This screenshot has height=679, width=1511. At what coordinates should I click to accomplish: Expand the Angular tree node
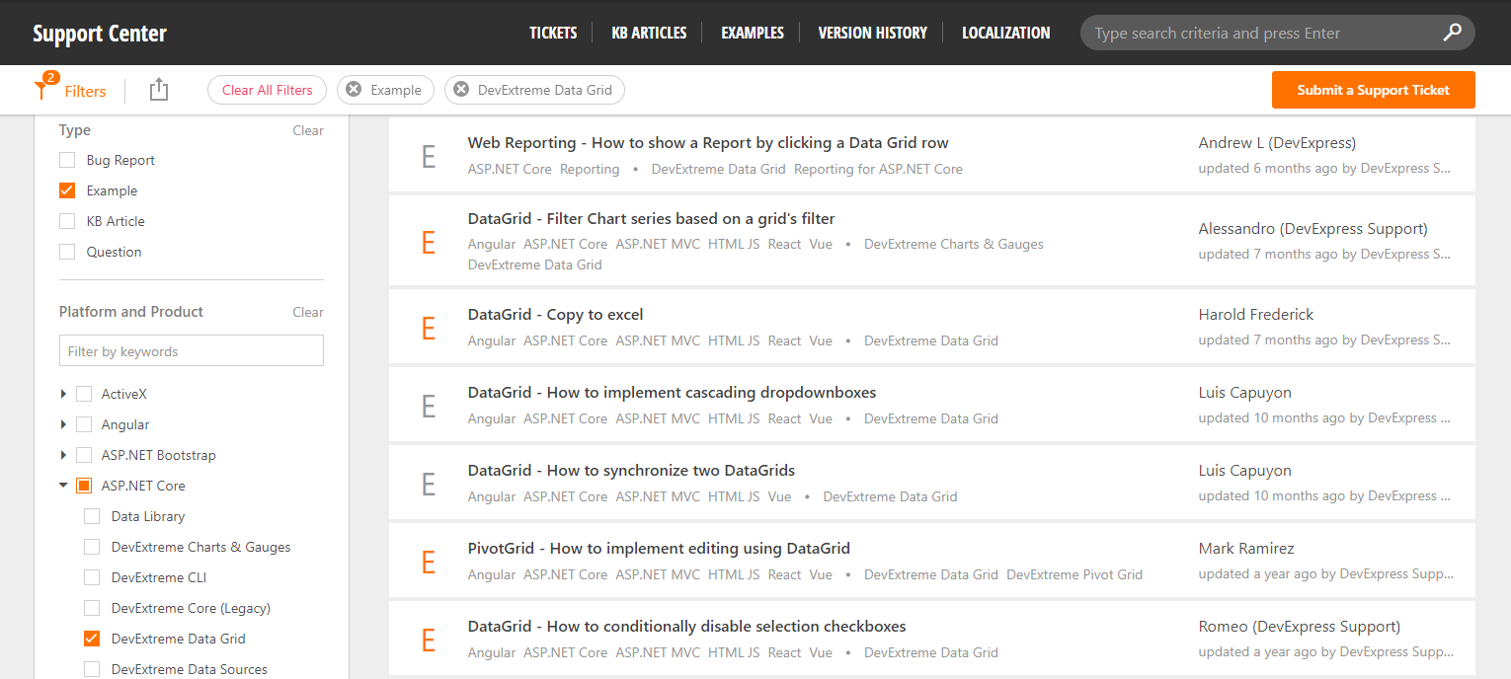(63, 424)
